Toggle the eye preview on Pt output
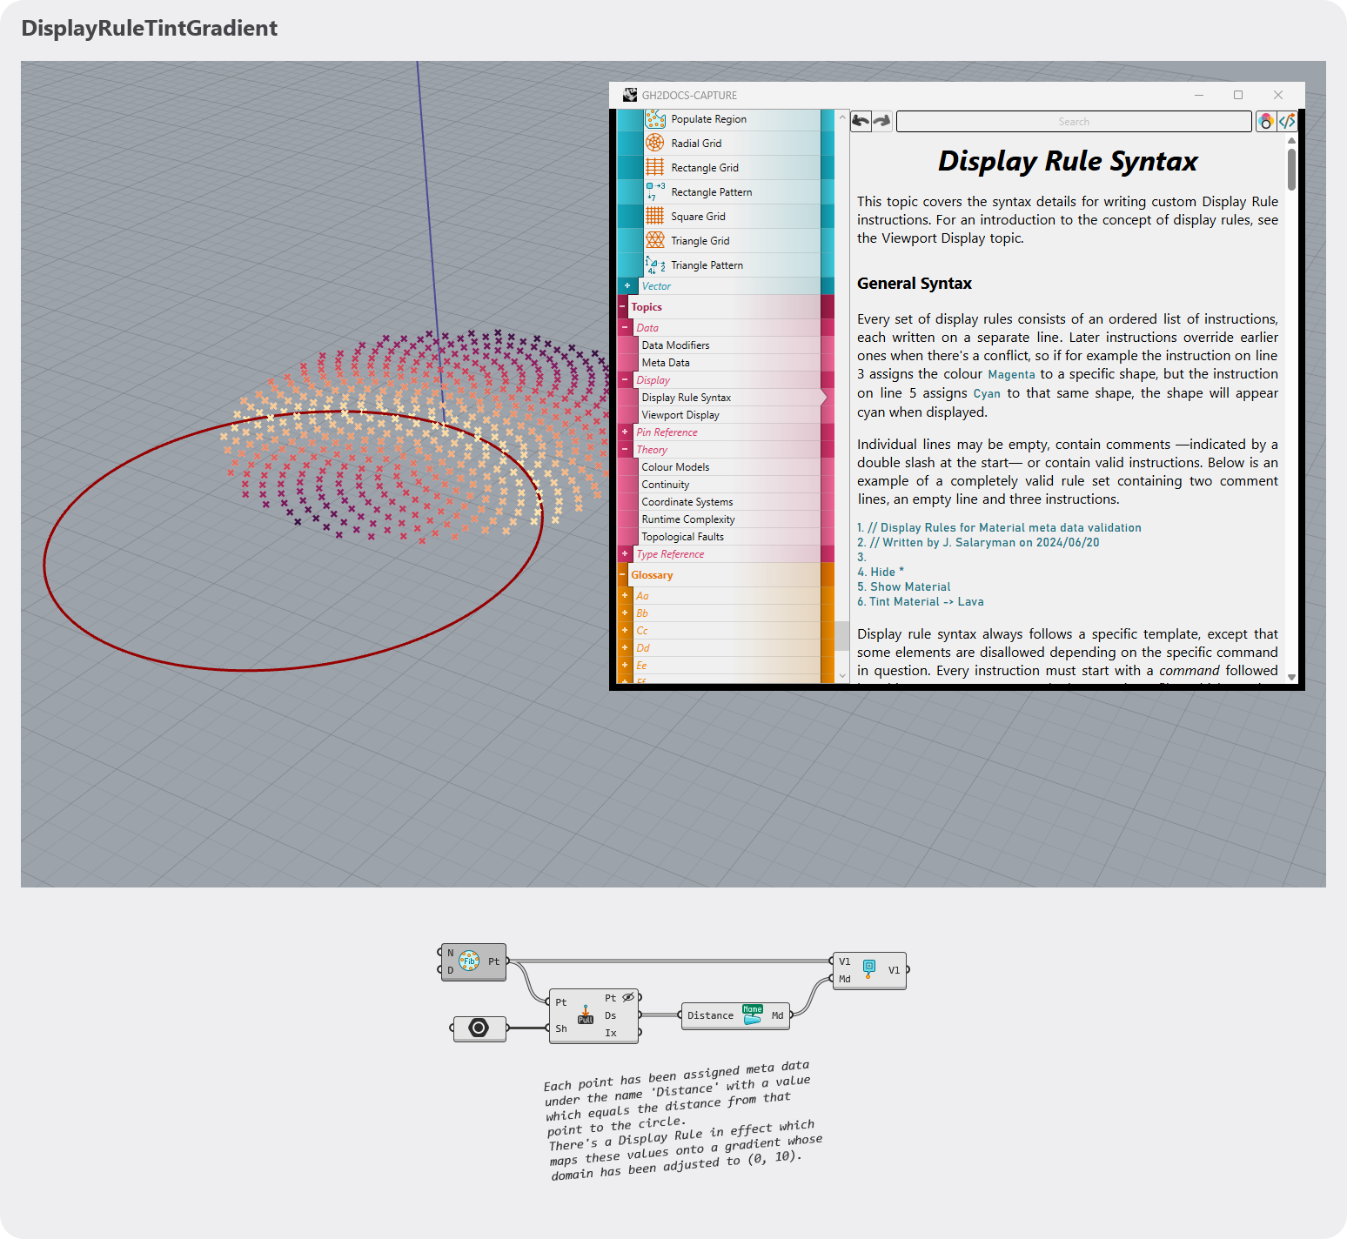 (x=628, y=997)
